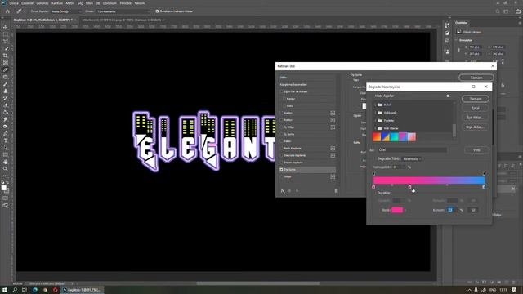523x294 pixels.
Task: Enable the Saten effect checkbox
Action: 281,141
